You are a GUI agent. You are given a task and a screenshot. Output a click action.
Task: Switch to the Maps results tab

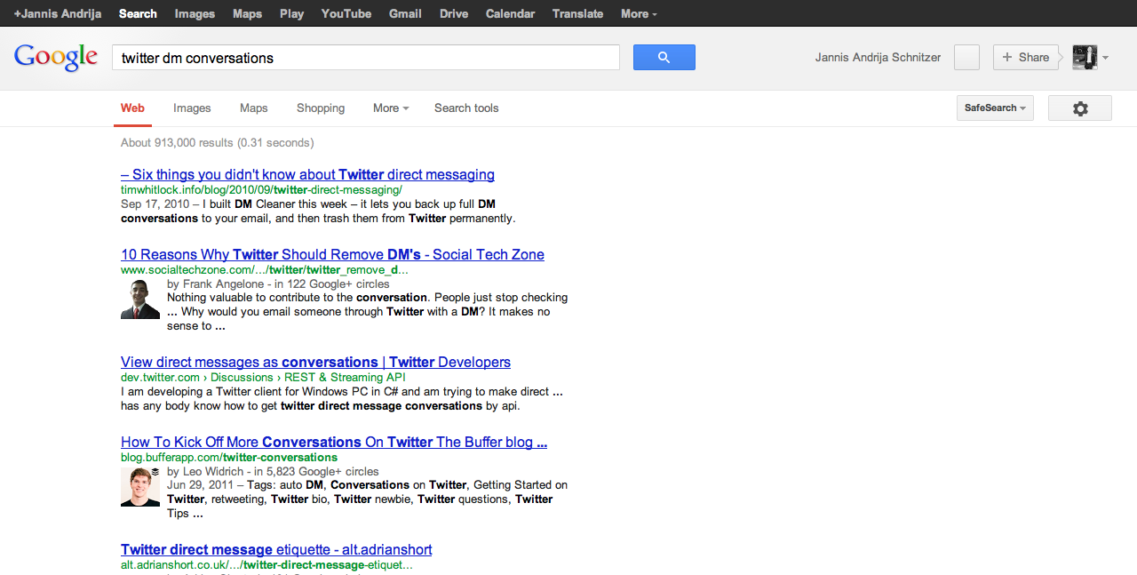click(x=253, y=108)
